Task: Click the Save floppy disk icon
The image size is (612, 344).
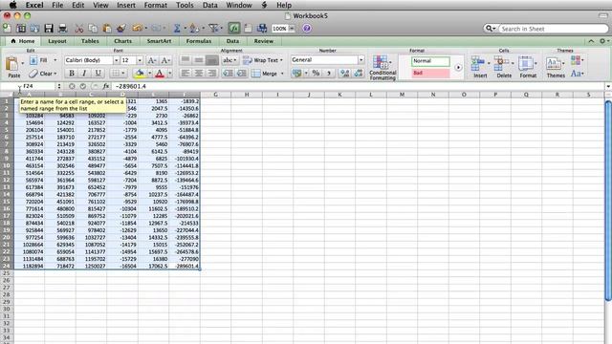Action: point(49,29)
